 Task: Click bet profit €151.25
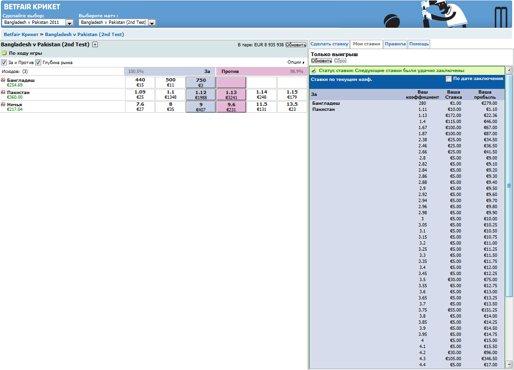[489, 310]
